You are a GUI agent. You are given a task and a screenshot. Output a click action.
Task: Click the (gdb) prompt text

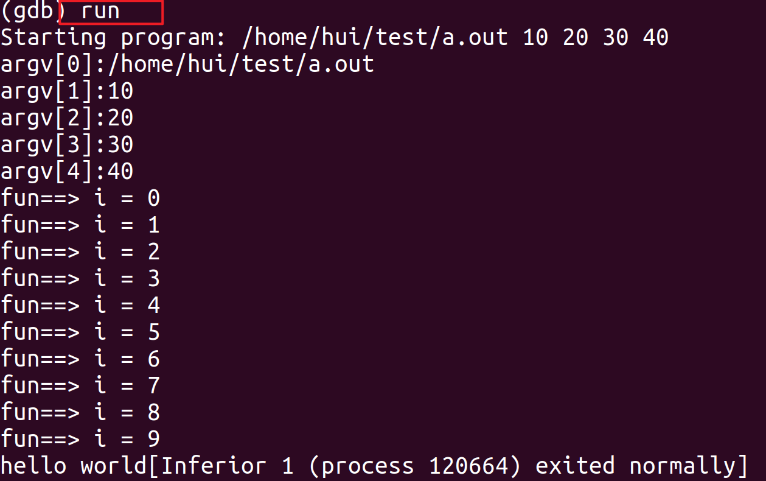click(32, 11)
